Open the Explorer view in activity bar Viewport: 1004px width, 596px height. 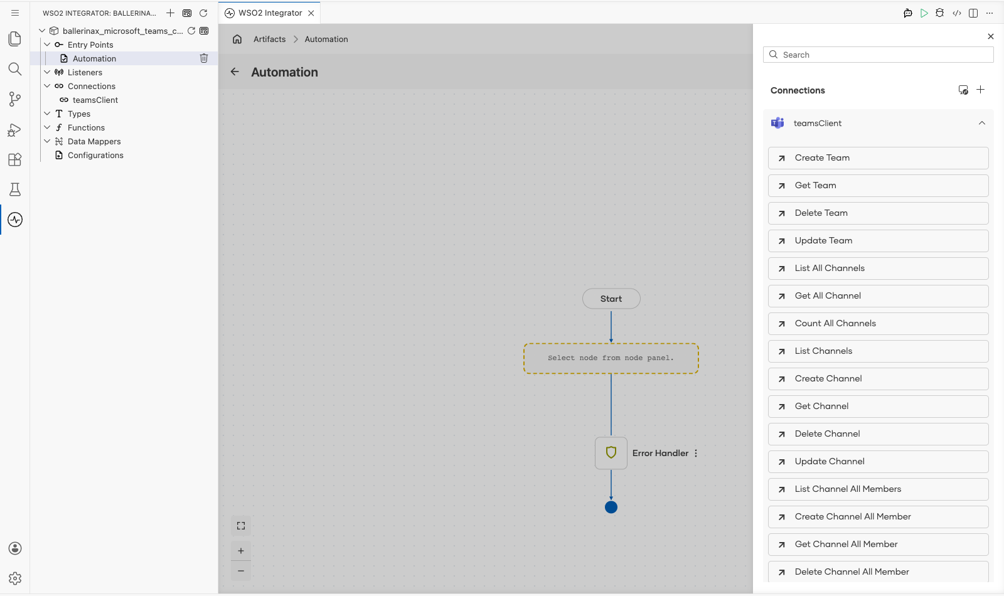[x=15, y=39]
